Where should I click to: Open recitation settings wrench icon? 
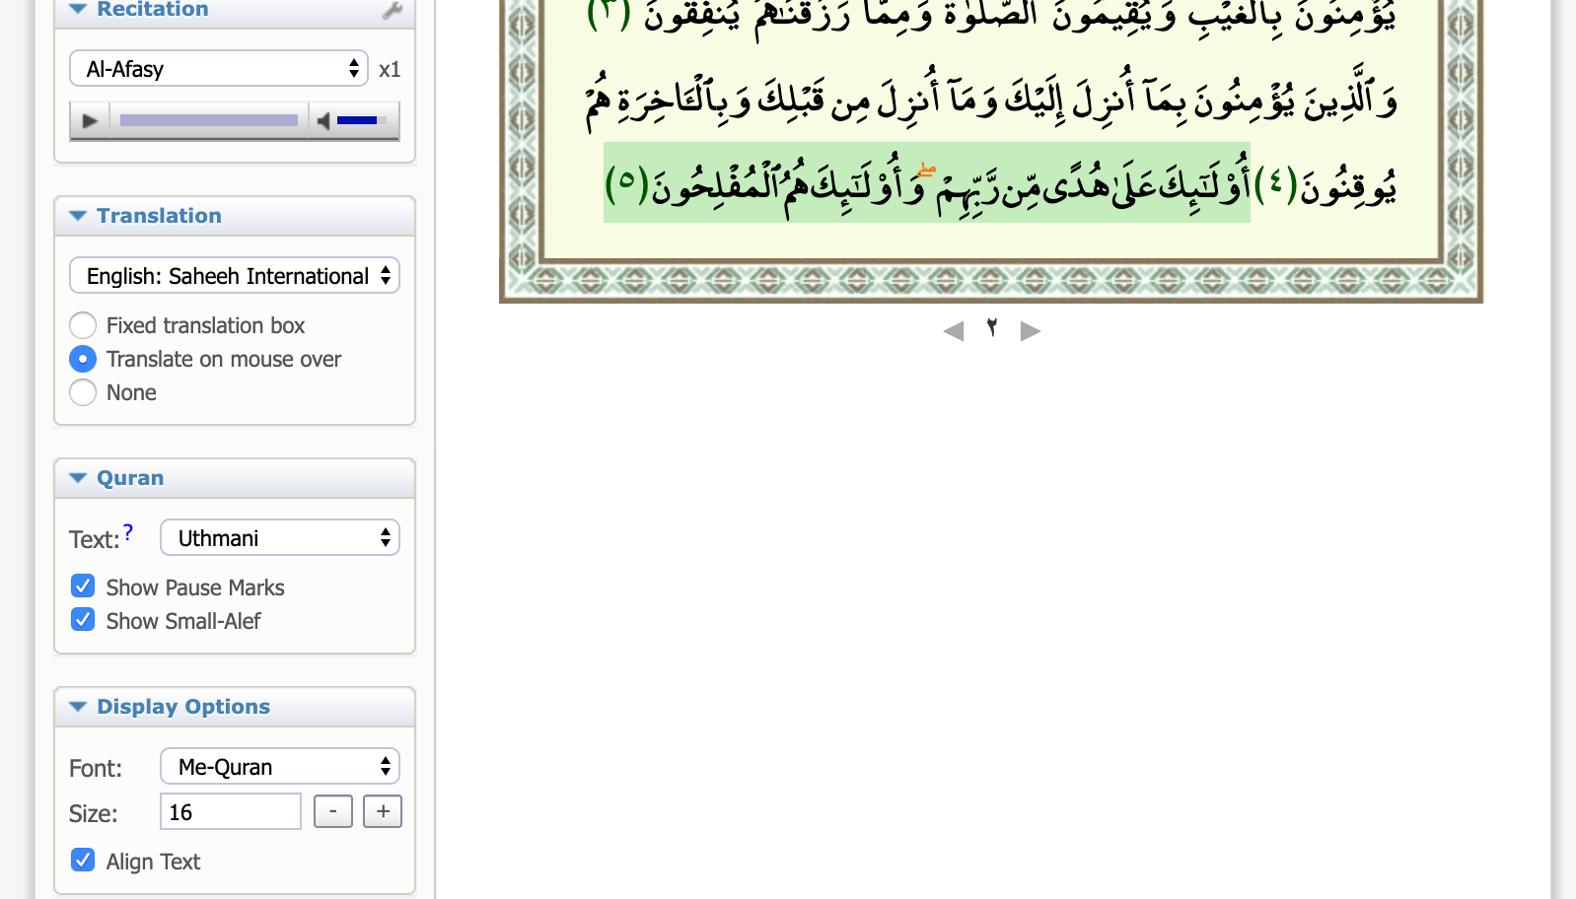[392, 11]
